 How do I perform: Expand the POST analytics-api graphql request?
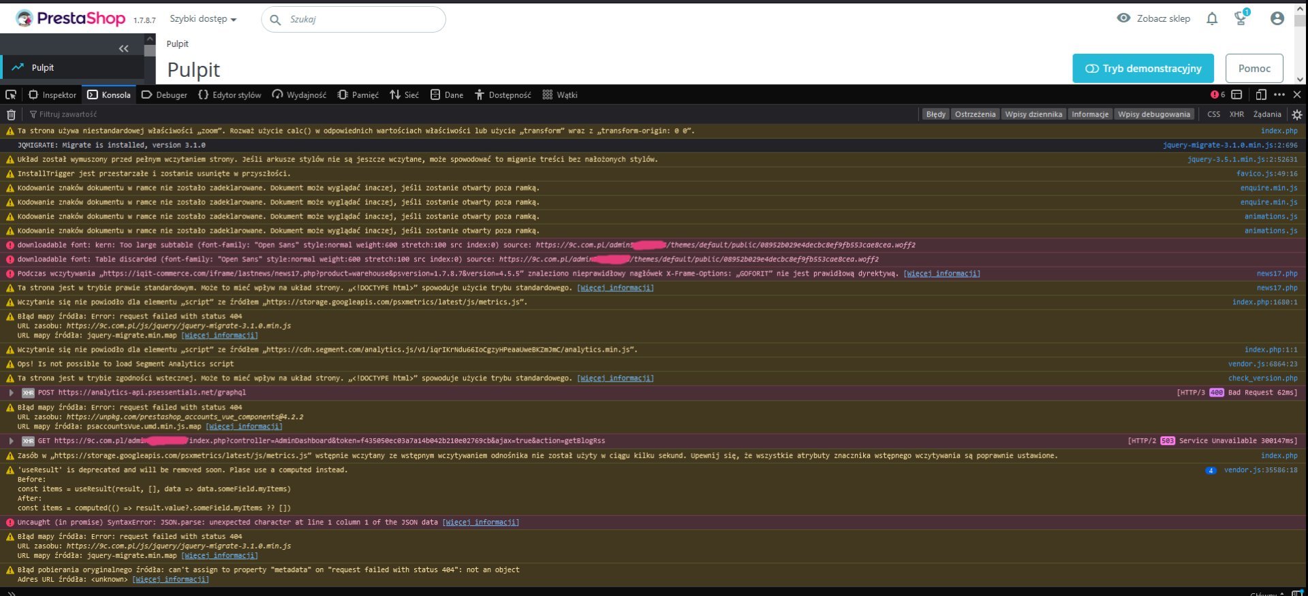point(12,393)
